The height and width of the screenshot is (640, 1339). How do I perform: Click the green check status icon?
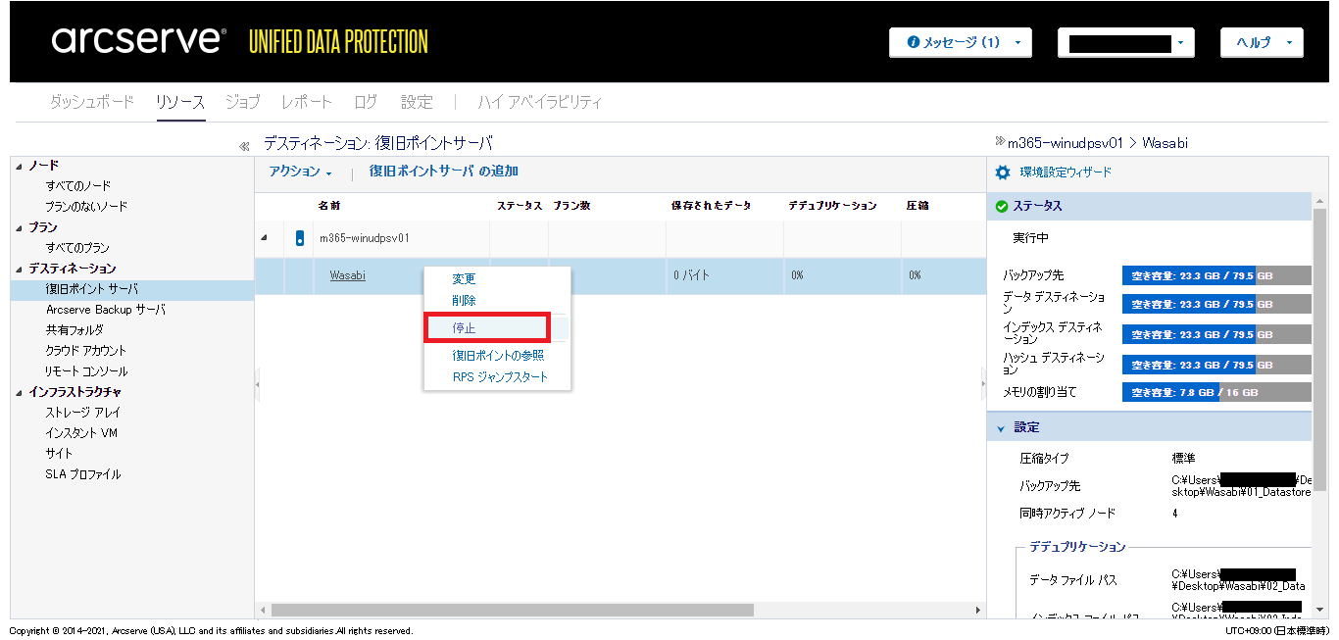[1001, 207]
